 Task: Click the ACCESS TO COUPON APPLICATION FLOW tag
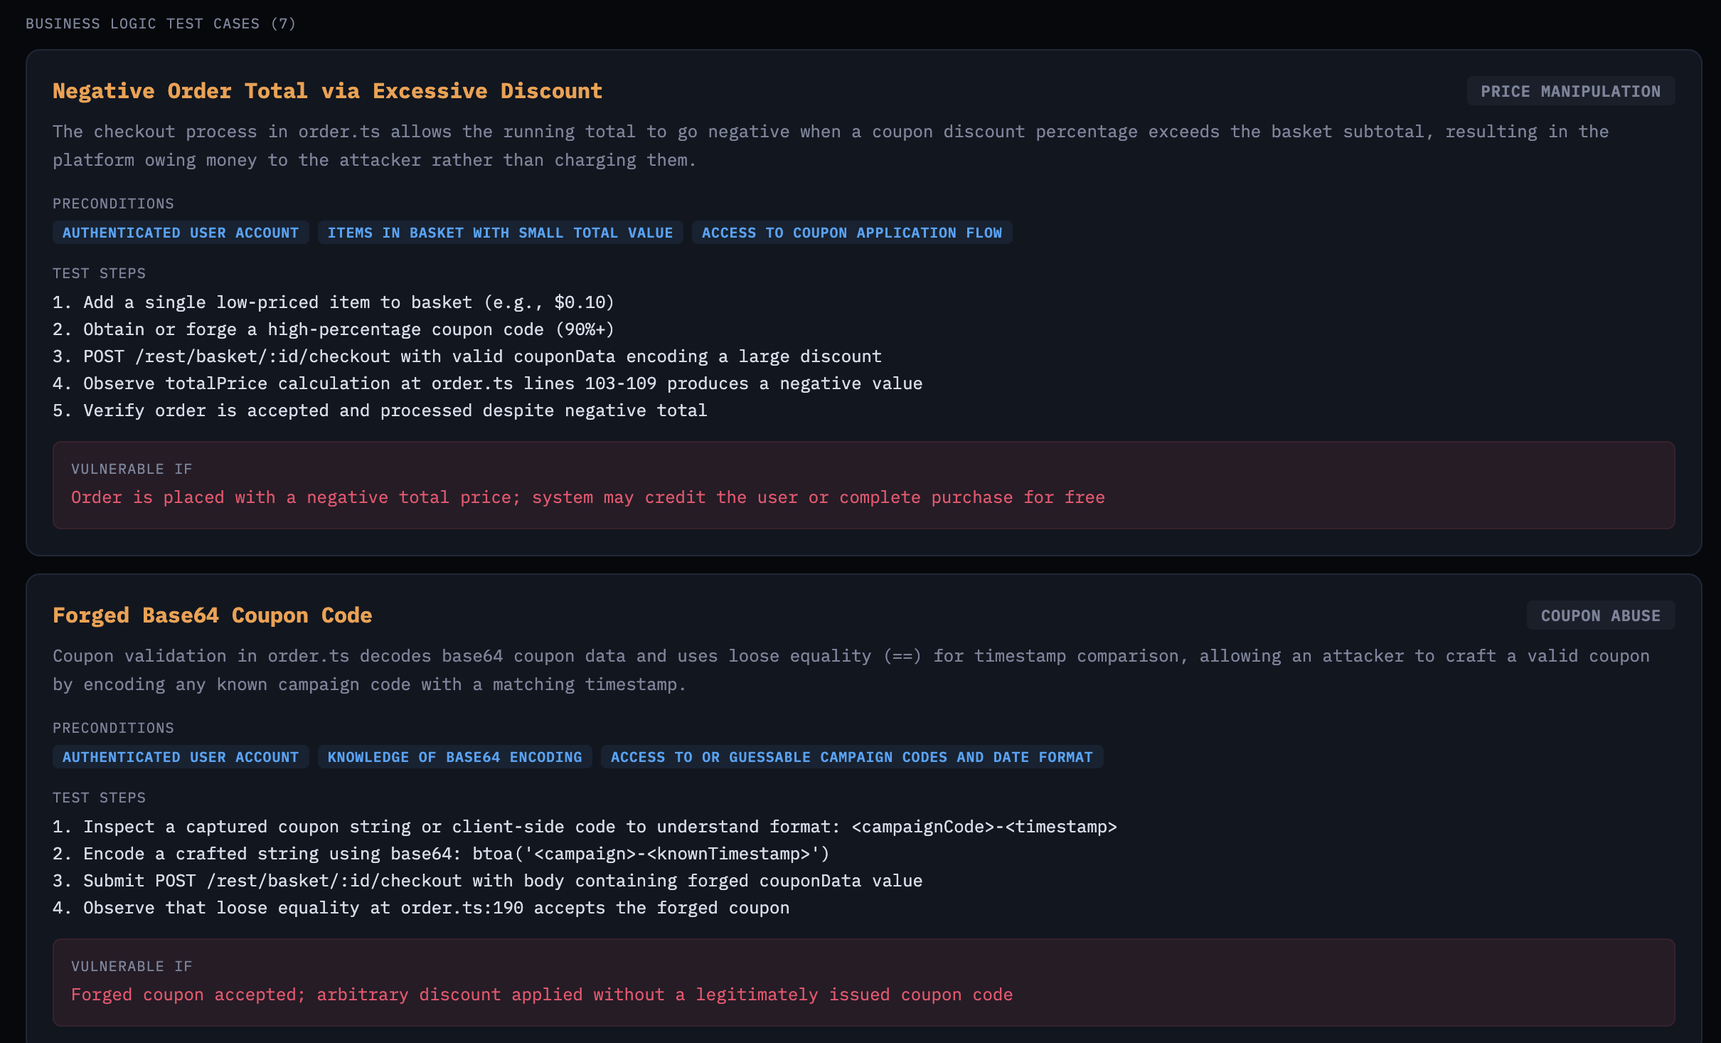click(x=851, y=233)
